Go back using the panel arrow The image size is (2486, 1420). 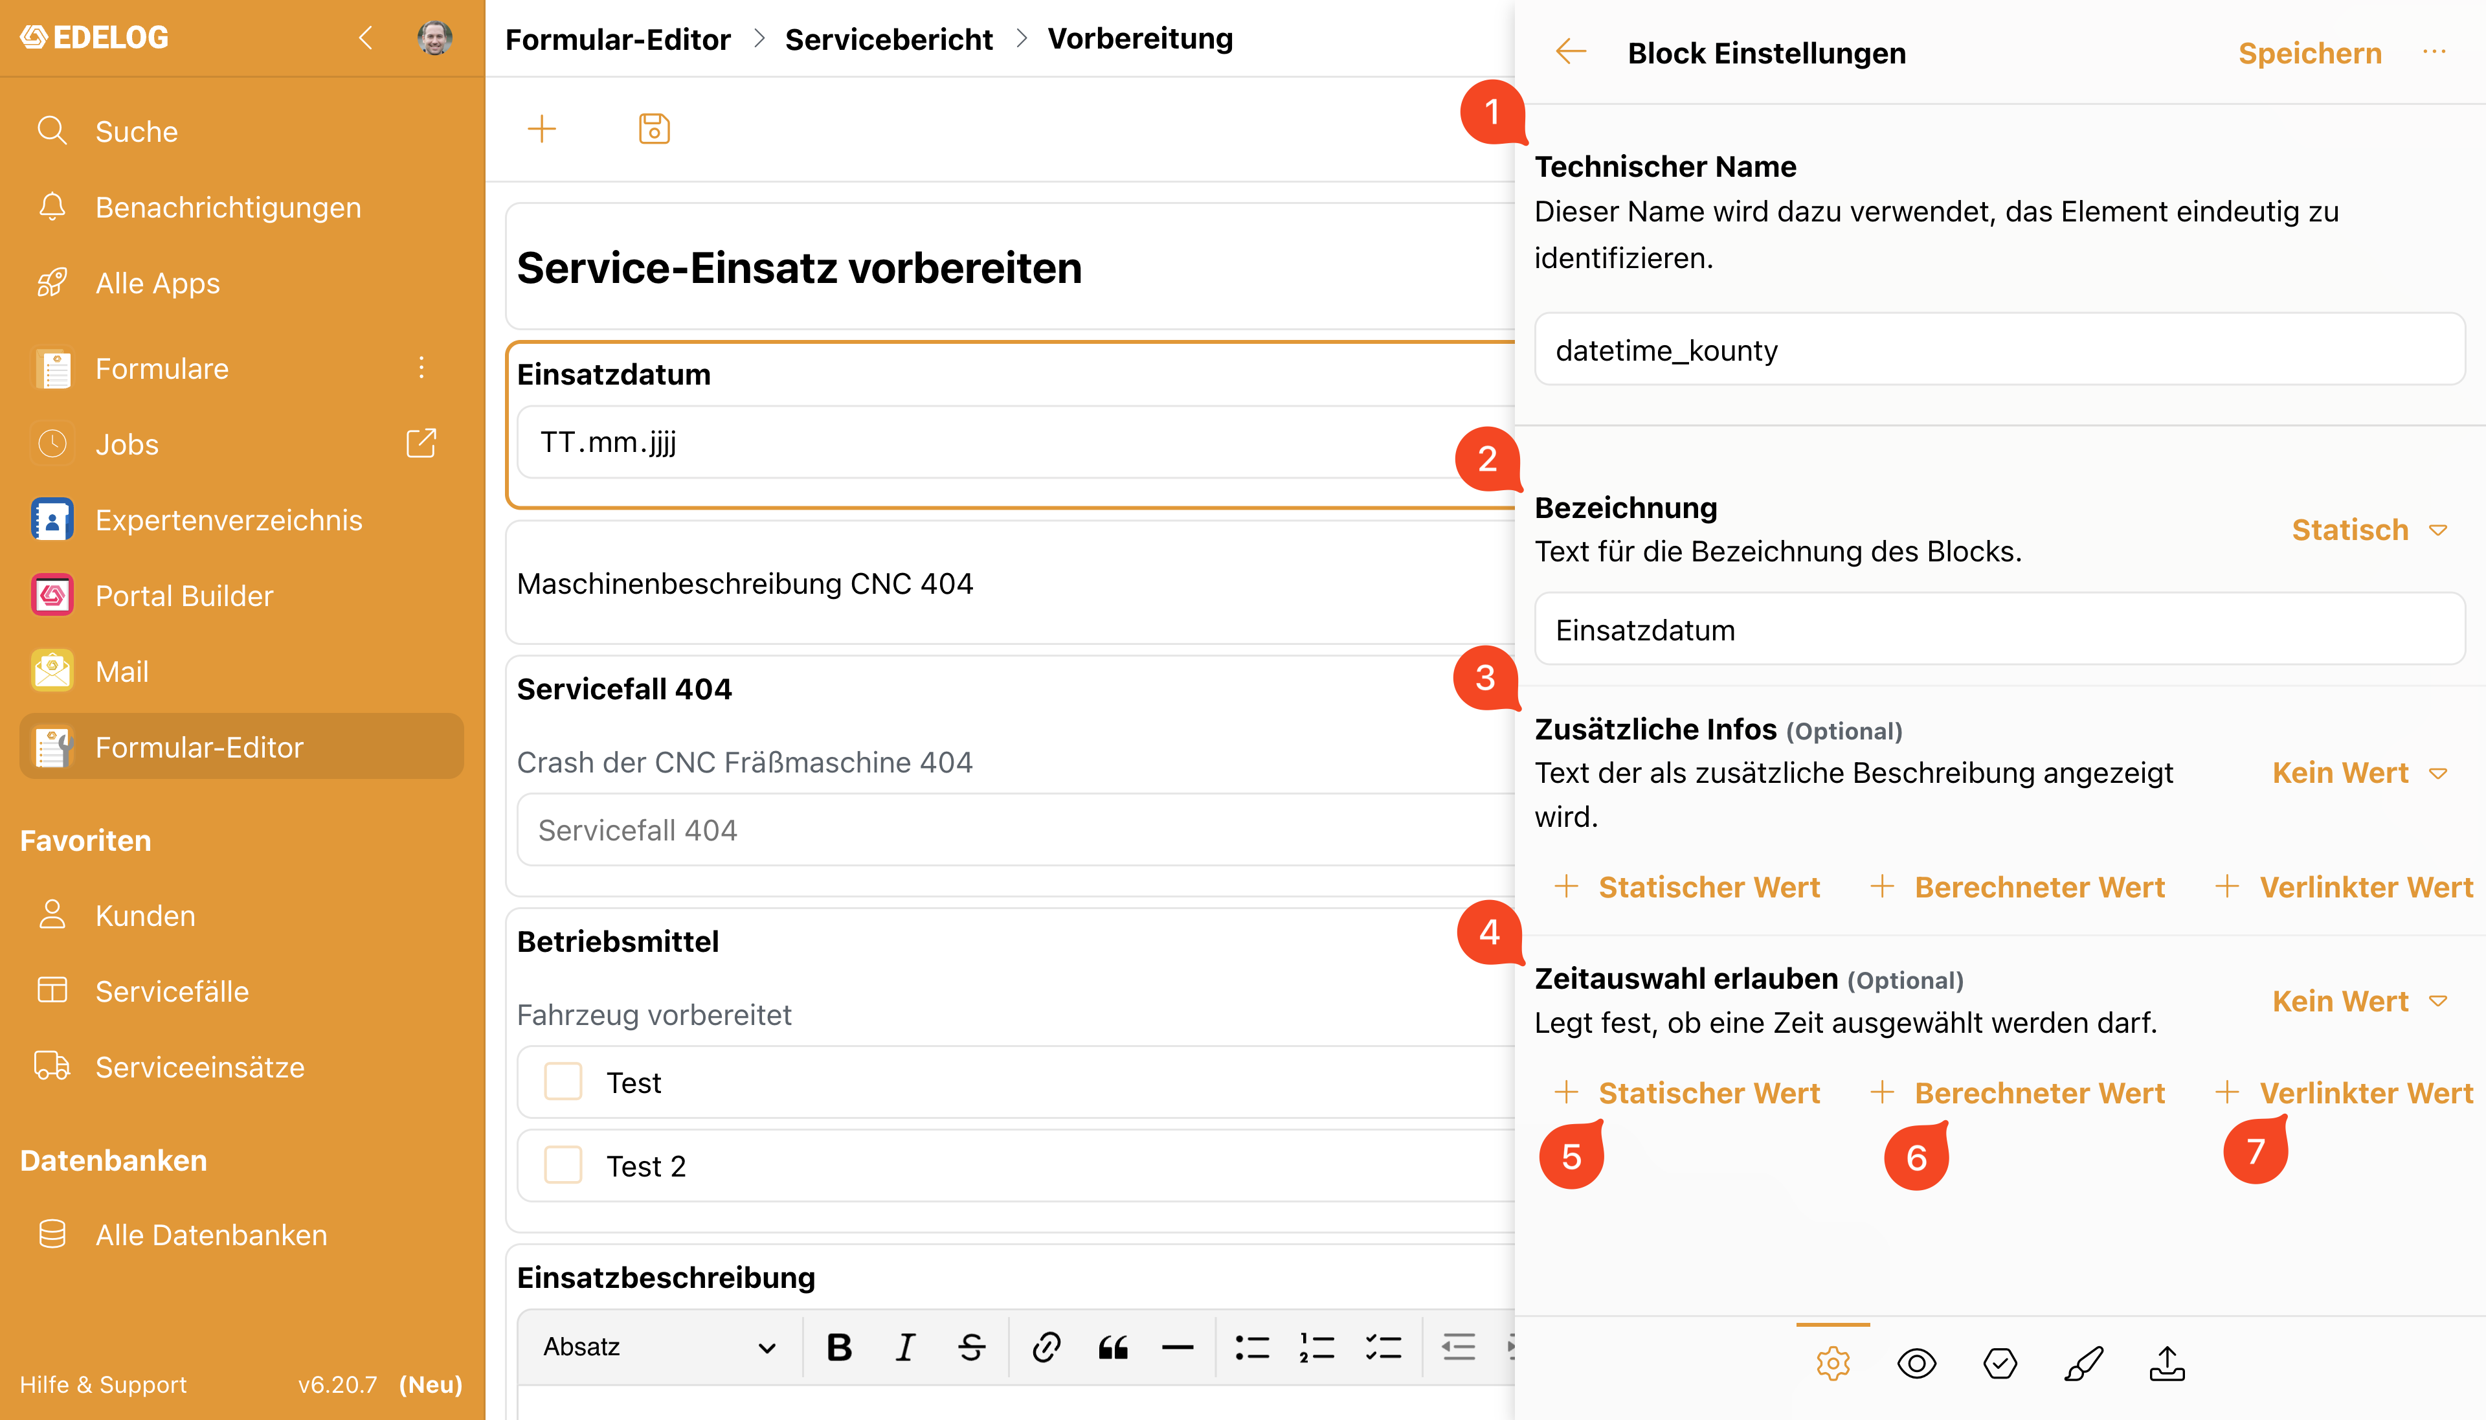pos(1571,52)
